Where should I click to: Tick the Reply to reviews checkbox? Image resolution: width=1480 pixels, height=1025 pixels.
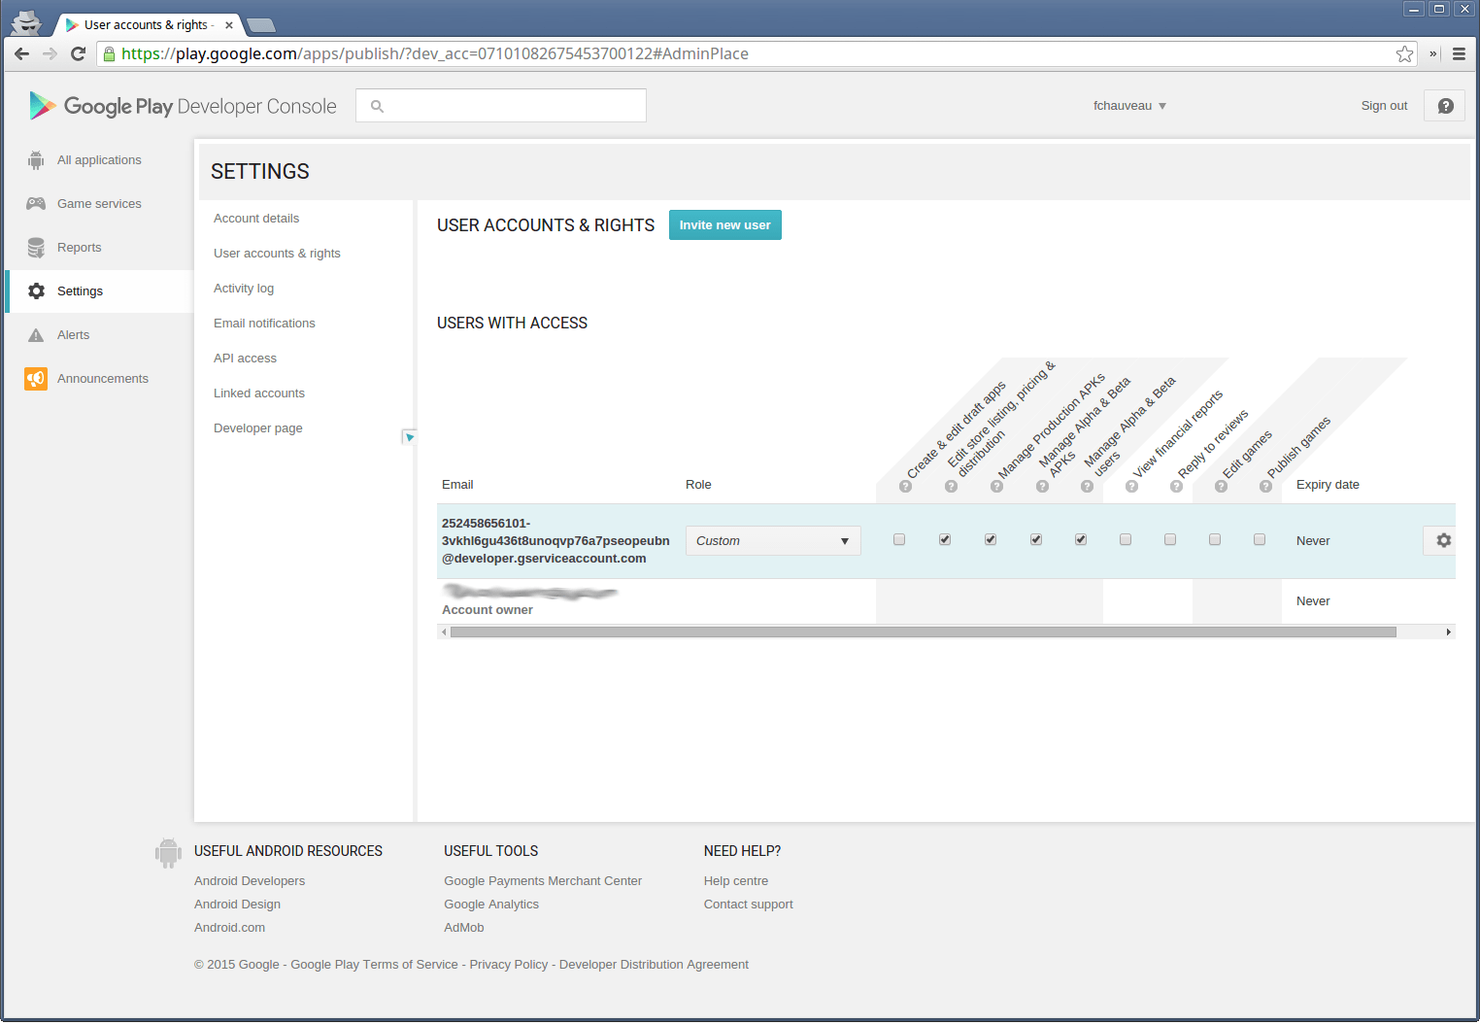point(1170,539)
